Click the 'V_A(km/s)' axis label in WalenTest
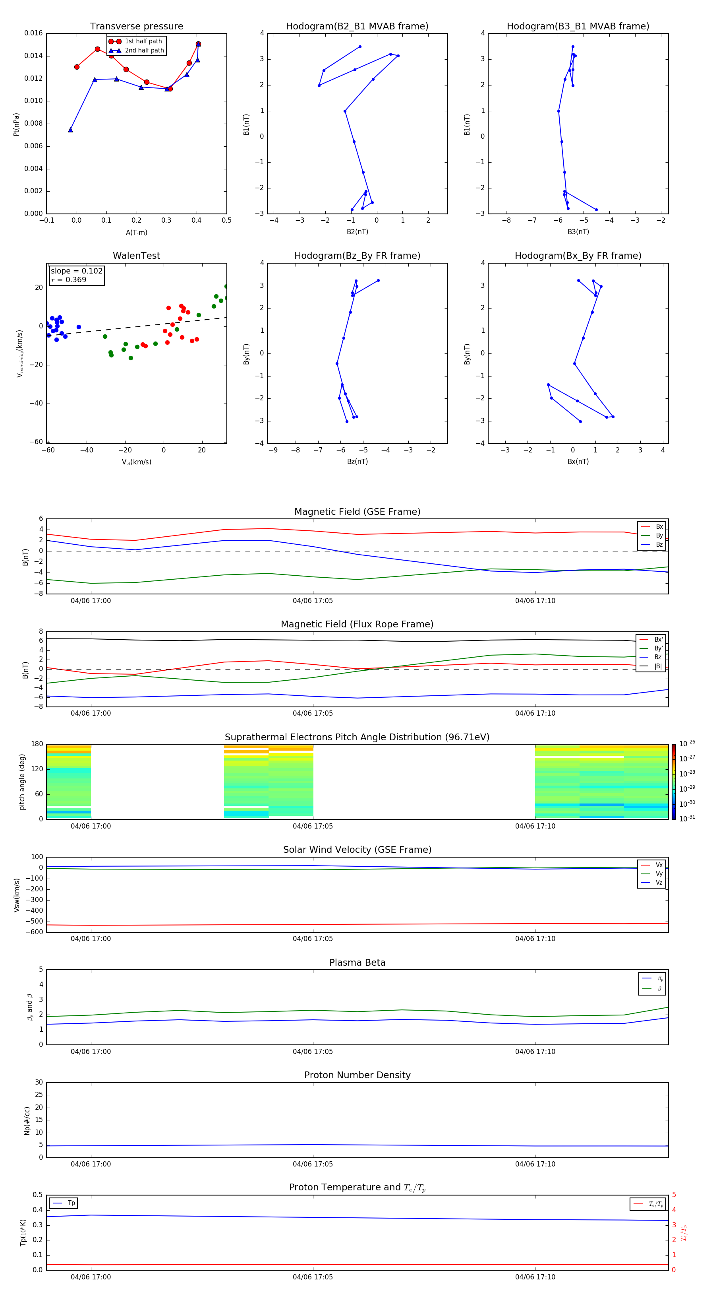715x1312 pixels. (x=136, y=462)
